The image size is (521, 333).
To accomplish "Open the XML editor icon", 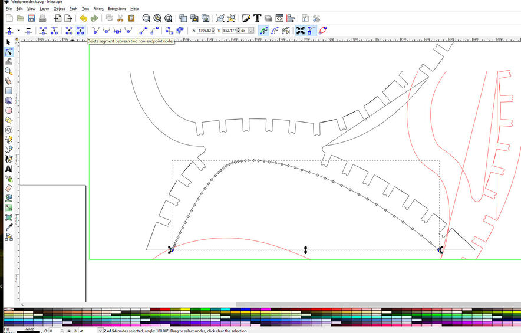I will [279, 18].
